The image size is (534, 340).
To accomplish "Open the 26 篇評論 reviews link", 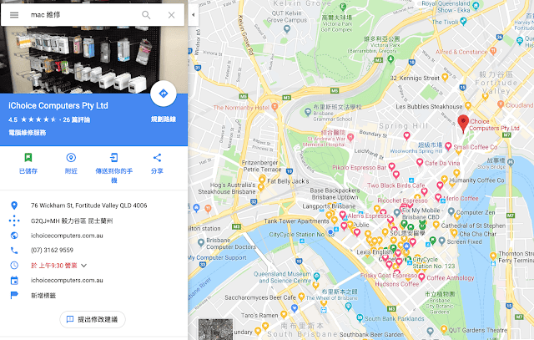I will pyautogui.click(x=77, y=119).
